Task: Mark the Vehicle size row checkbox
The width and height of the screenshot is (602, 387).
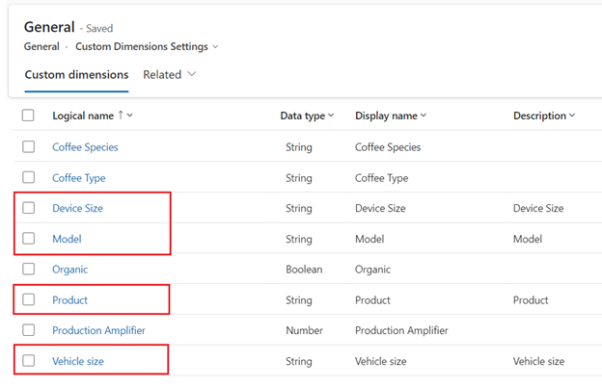Action: tap(28, 361)
